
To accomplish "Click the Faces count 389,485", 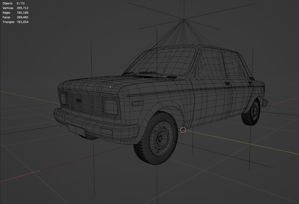I will click(x=22, y=17).
